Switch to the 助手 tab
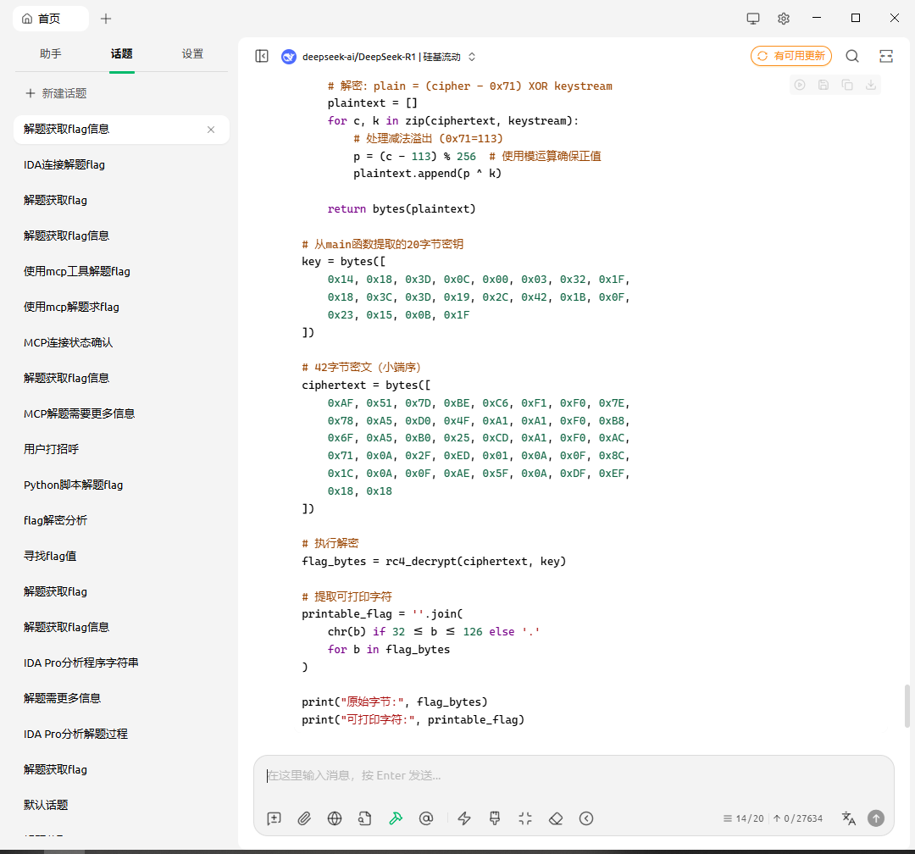 coord(51,54)
